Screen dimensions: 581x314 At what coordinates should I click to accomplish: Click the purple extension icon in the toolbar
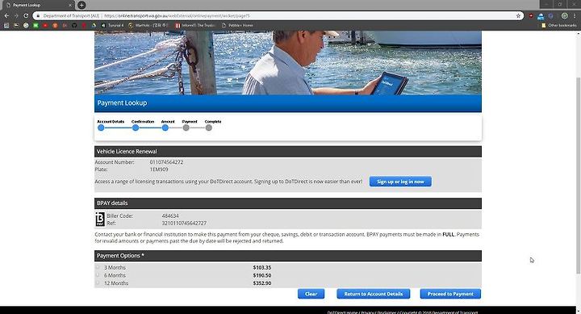tap(551, 16)
